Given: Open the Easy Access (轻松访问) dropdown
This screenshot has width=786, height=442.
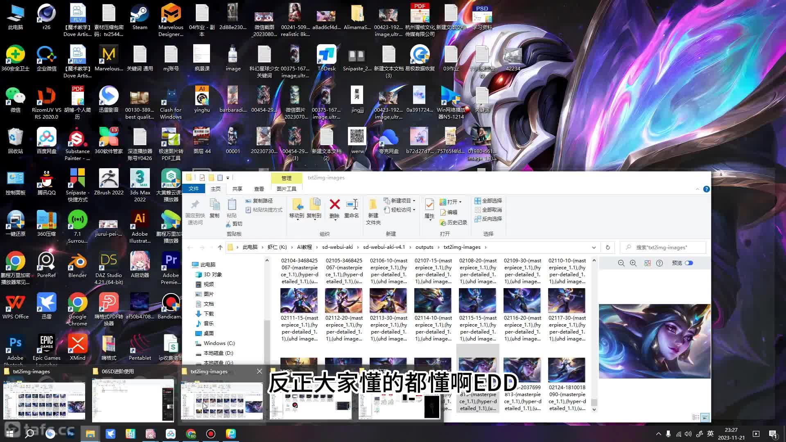Looking at the screenshot, I should point(400,210).
